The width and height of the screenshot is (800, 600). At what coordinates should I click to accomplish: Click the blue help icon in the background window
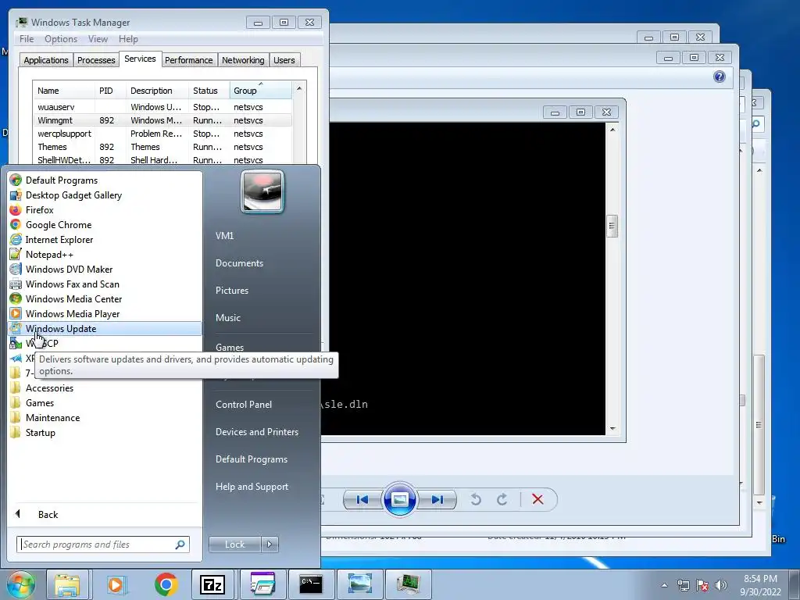coord(720,77)
